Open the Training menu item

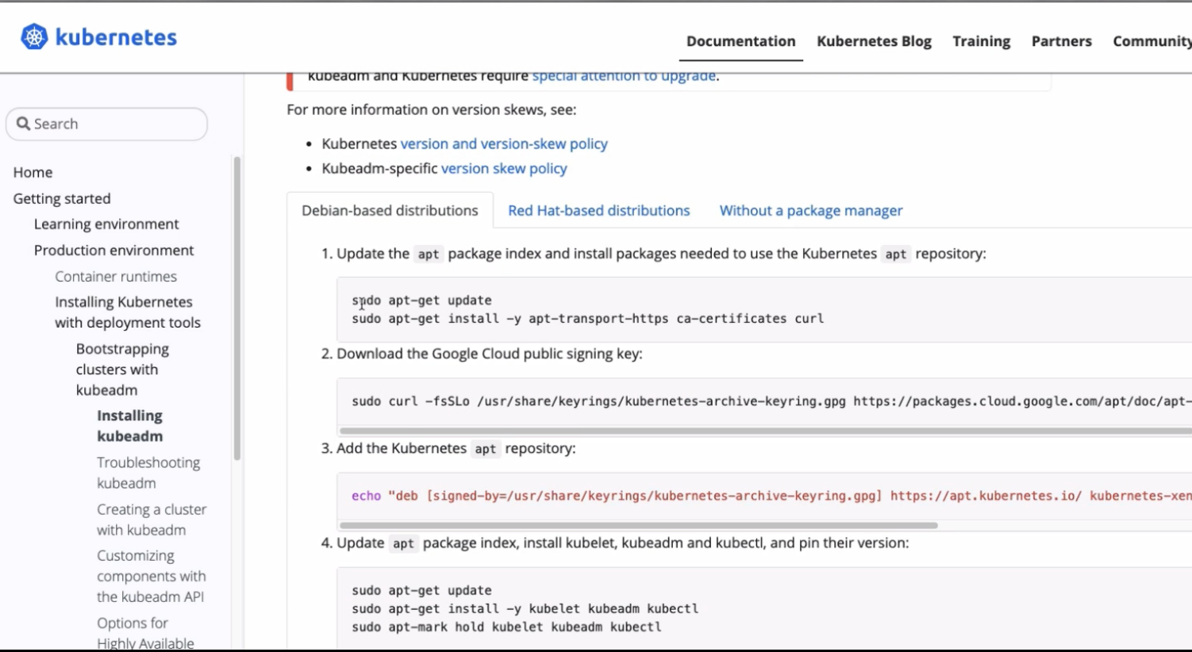click(x=981, y=41)
